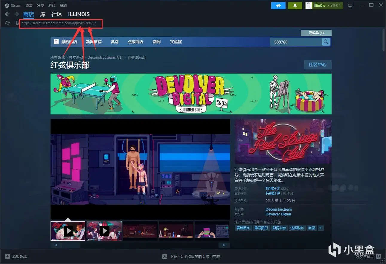
Task: Click the green notification bell
Action: [x=295, y=6]
